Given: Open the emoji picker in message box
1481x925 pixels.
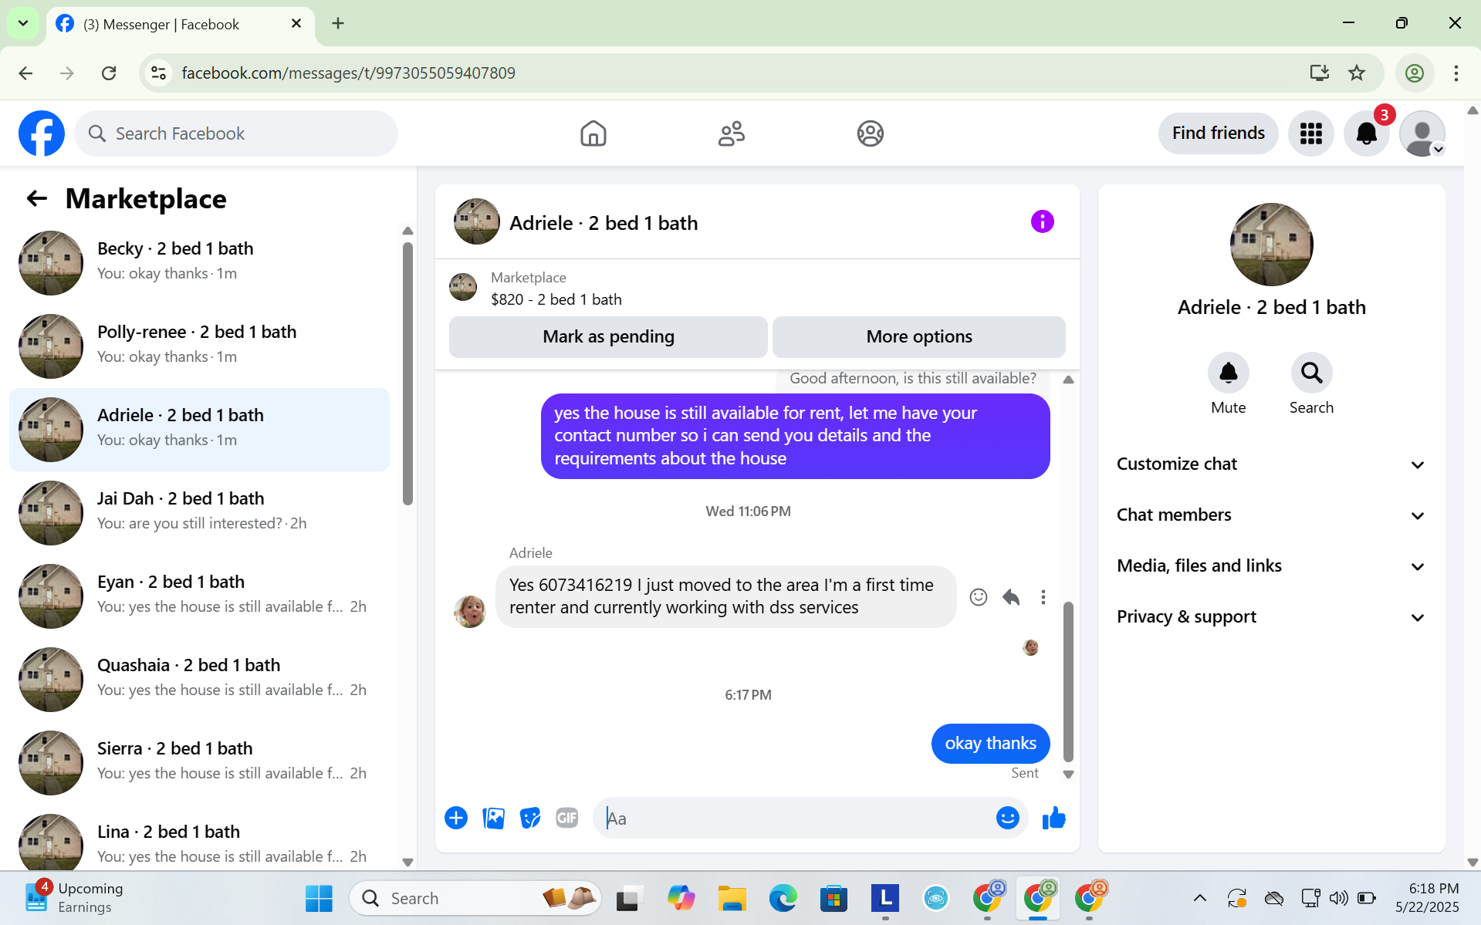Looking at the screenshot, I should click(1007, 818).
